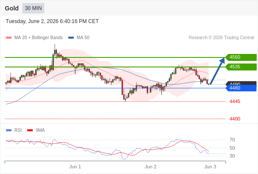The image size is (258, 174).
Task: Click the MA 50 legend label
Action: [x=83, y=38]
